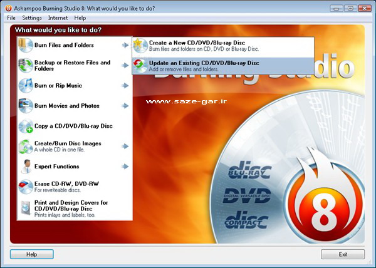
Task: Click the Burn Files and Folders disc icon
Action: (x=26, y=45)
